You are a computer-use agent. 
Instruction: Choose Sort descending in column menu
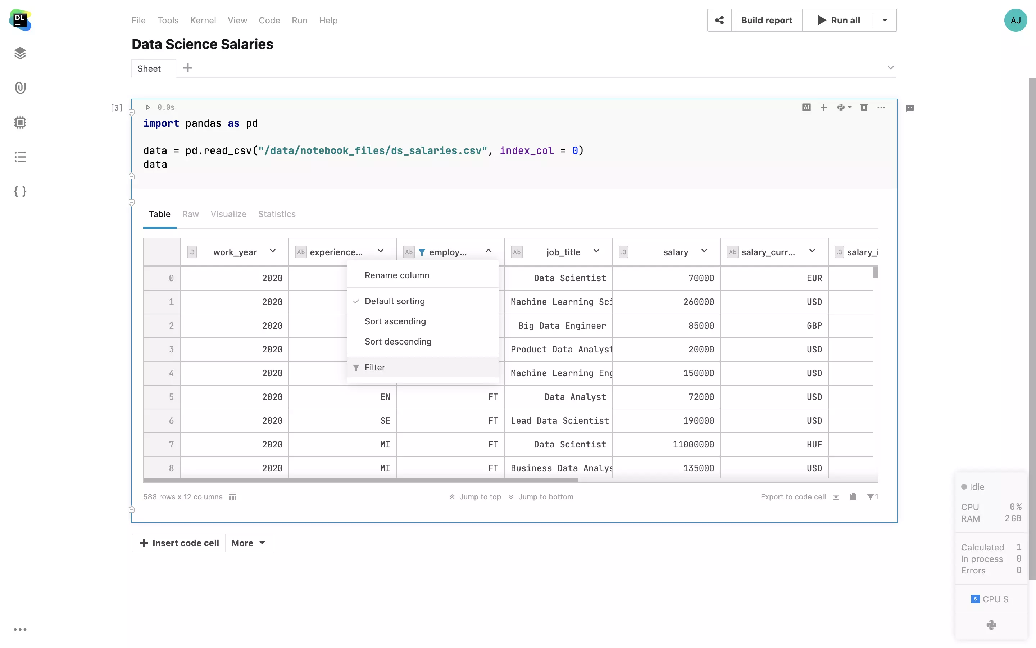398,342
